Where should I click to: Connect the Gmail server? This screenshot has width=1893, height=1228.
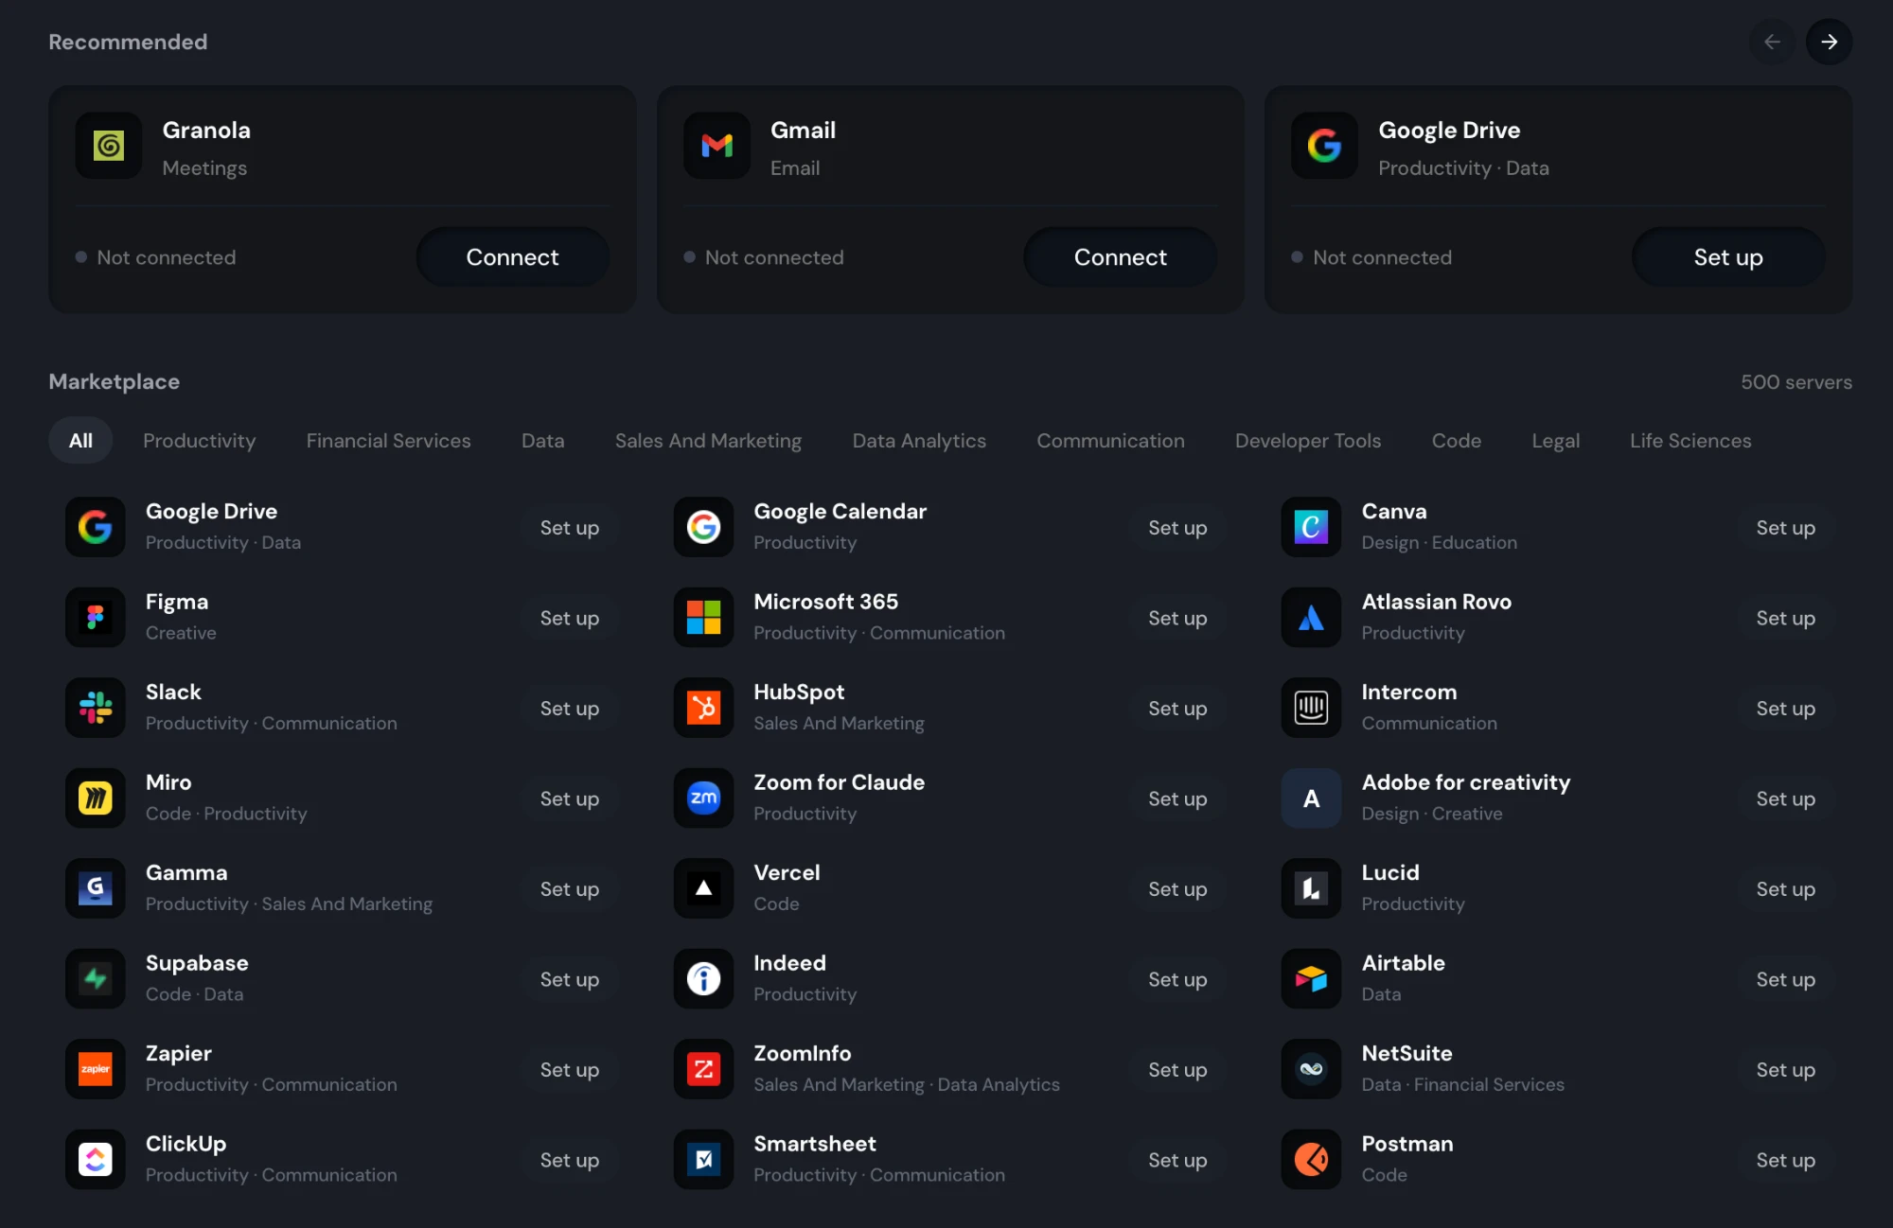[1120, 257]
